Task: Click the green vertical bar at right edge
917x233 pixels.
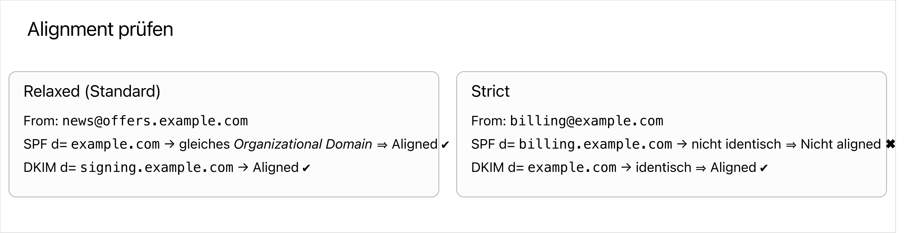Action: click(906, 116)
